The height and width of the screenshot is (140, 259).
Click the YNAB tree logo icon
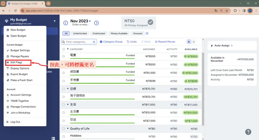tap(6, 21)
